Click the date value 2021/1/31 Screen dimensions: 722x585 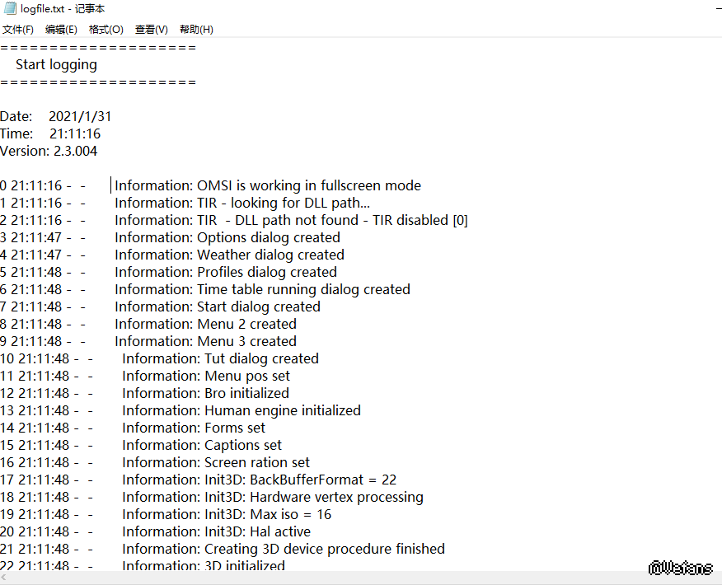(80, 116)
